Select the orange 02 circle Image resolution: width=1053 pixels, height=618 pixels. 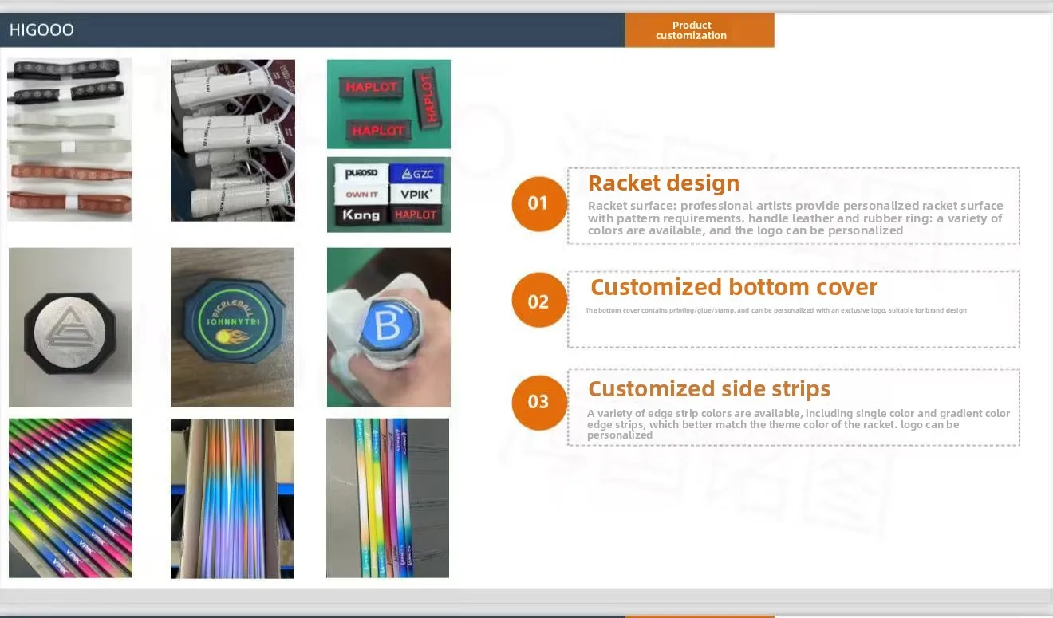pos(538,301)
